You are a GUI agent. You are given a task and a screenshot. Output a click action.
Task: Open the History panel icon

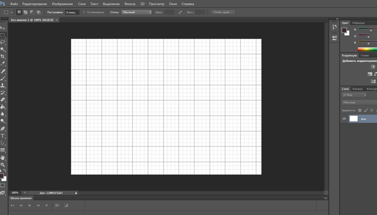pyautogui.click(x=335, y=27)
